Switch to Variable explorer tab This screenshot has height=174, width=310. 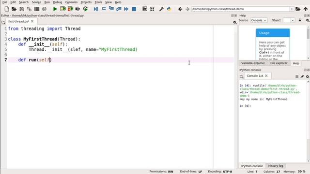(253, 63)
